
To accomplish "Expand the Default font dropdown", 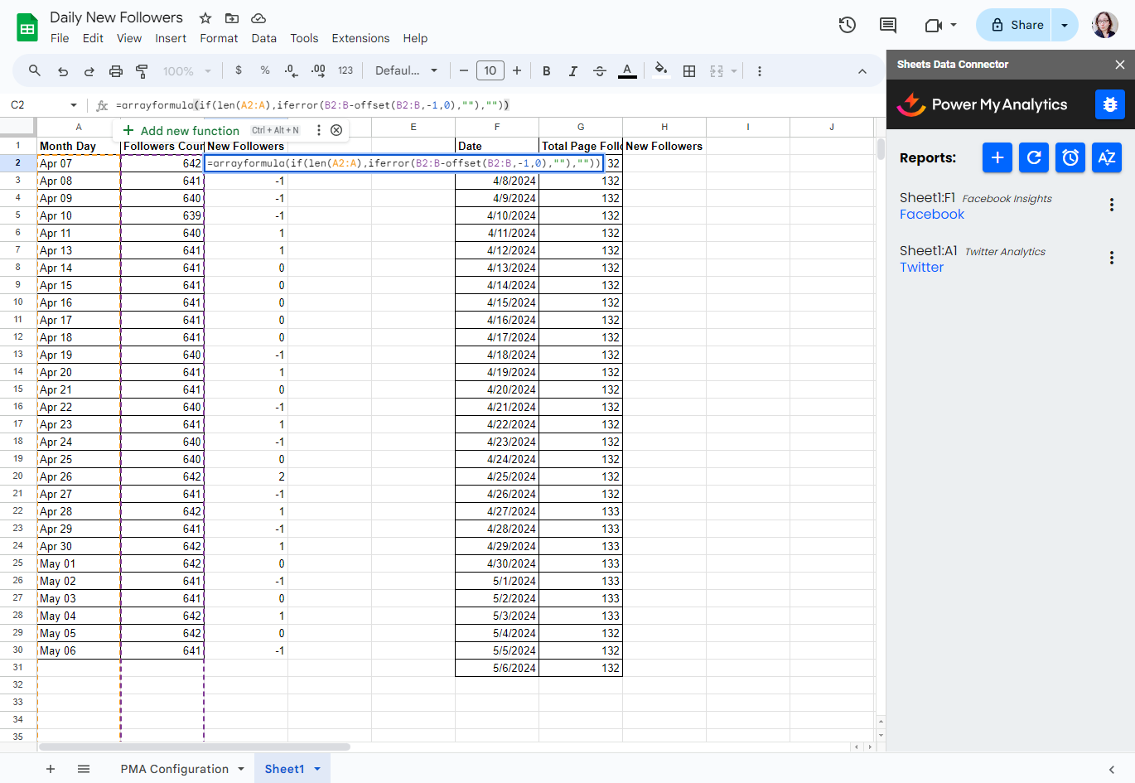I will (406, 71).
